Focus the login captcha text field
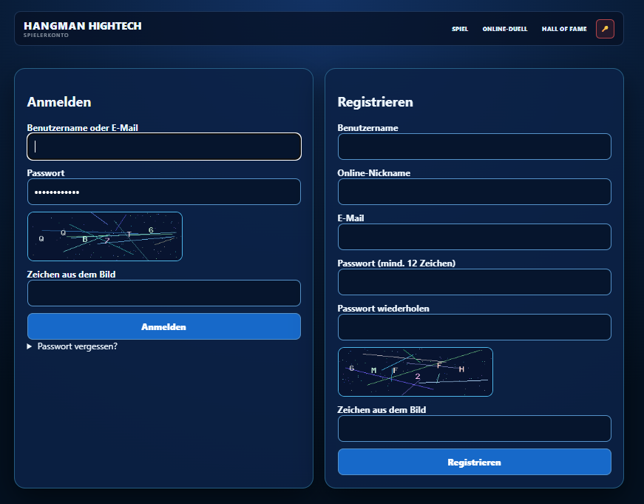 click(164, 293)
